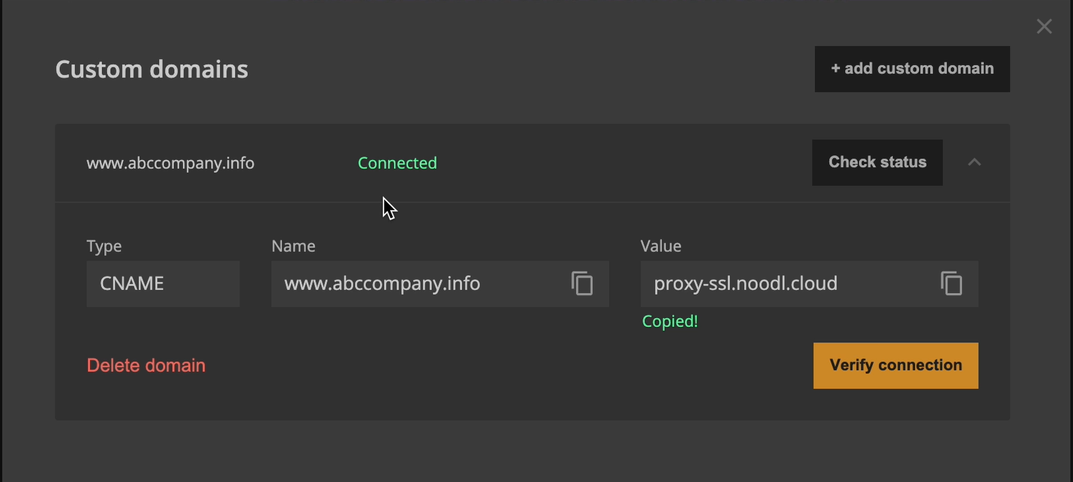Click the red Delete domain link

146,366
